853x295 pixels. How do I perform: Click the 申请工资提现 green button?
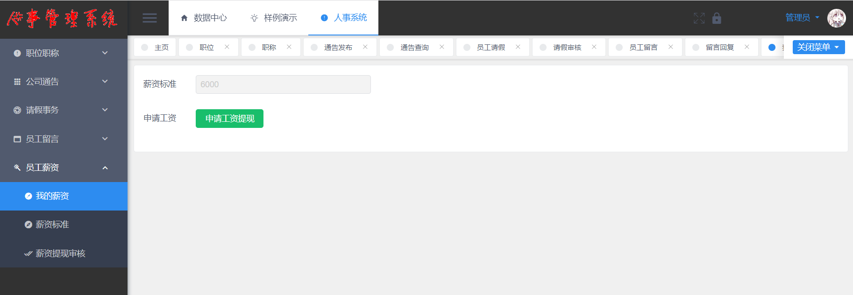229,119
